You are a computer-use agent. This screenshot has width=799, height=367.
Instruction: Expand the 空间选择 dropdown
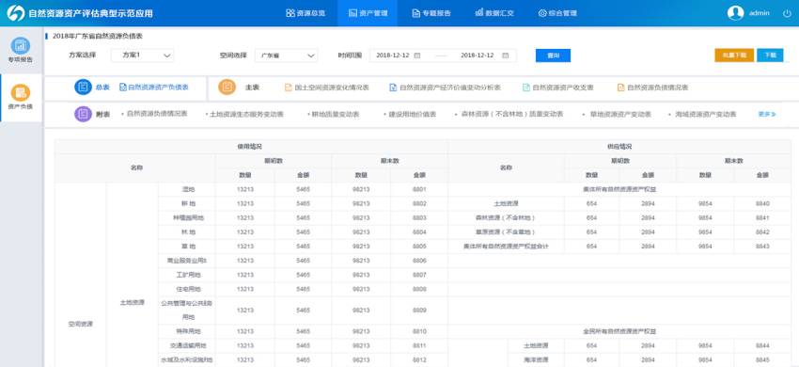(x=287, y=56)
